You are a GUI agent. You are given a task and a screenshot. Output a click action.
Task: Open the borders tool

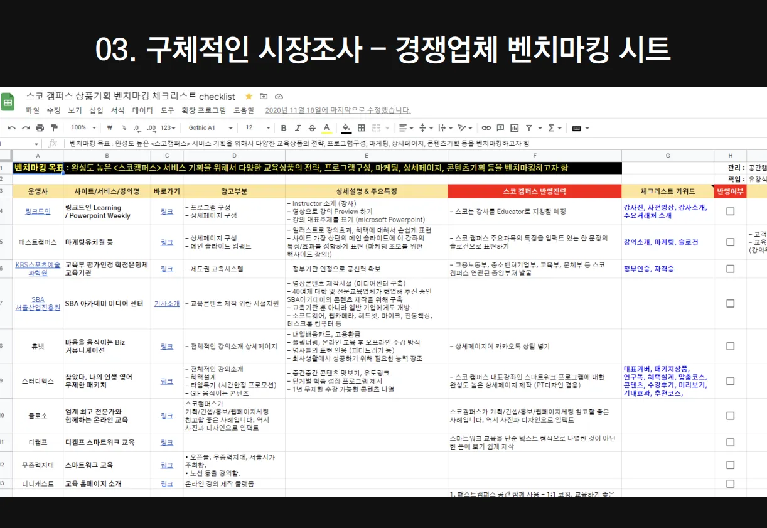[362, 128]
